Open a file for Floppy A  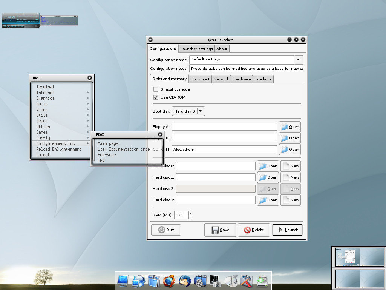tap(290, 127)
